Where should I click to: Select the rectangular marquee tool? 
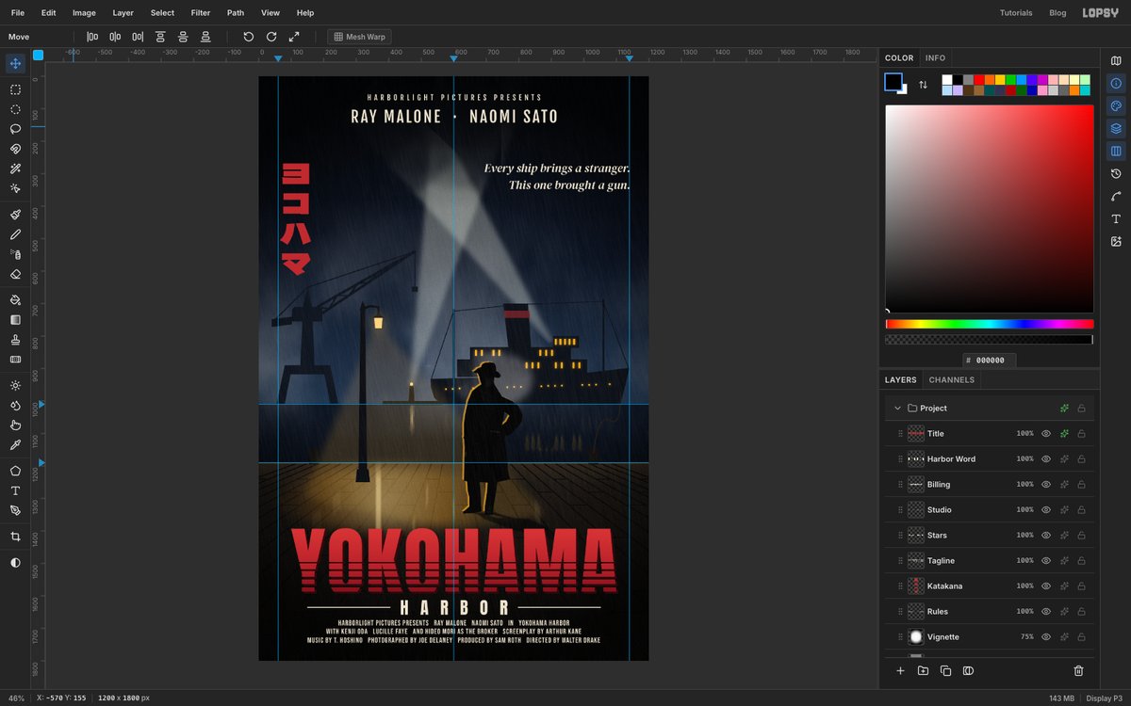click(15, 89)
